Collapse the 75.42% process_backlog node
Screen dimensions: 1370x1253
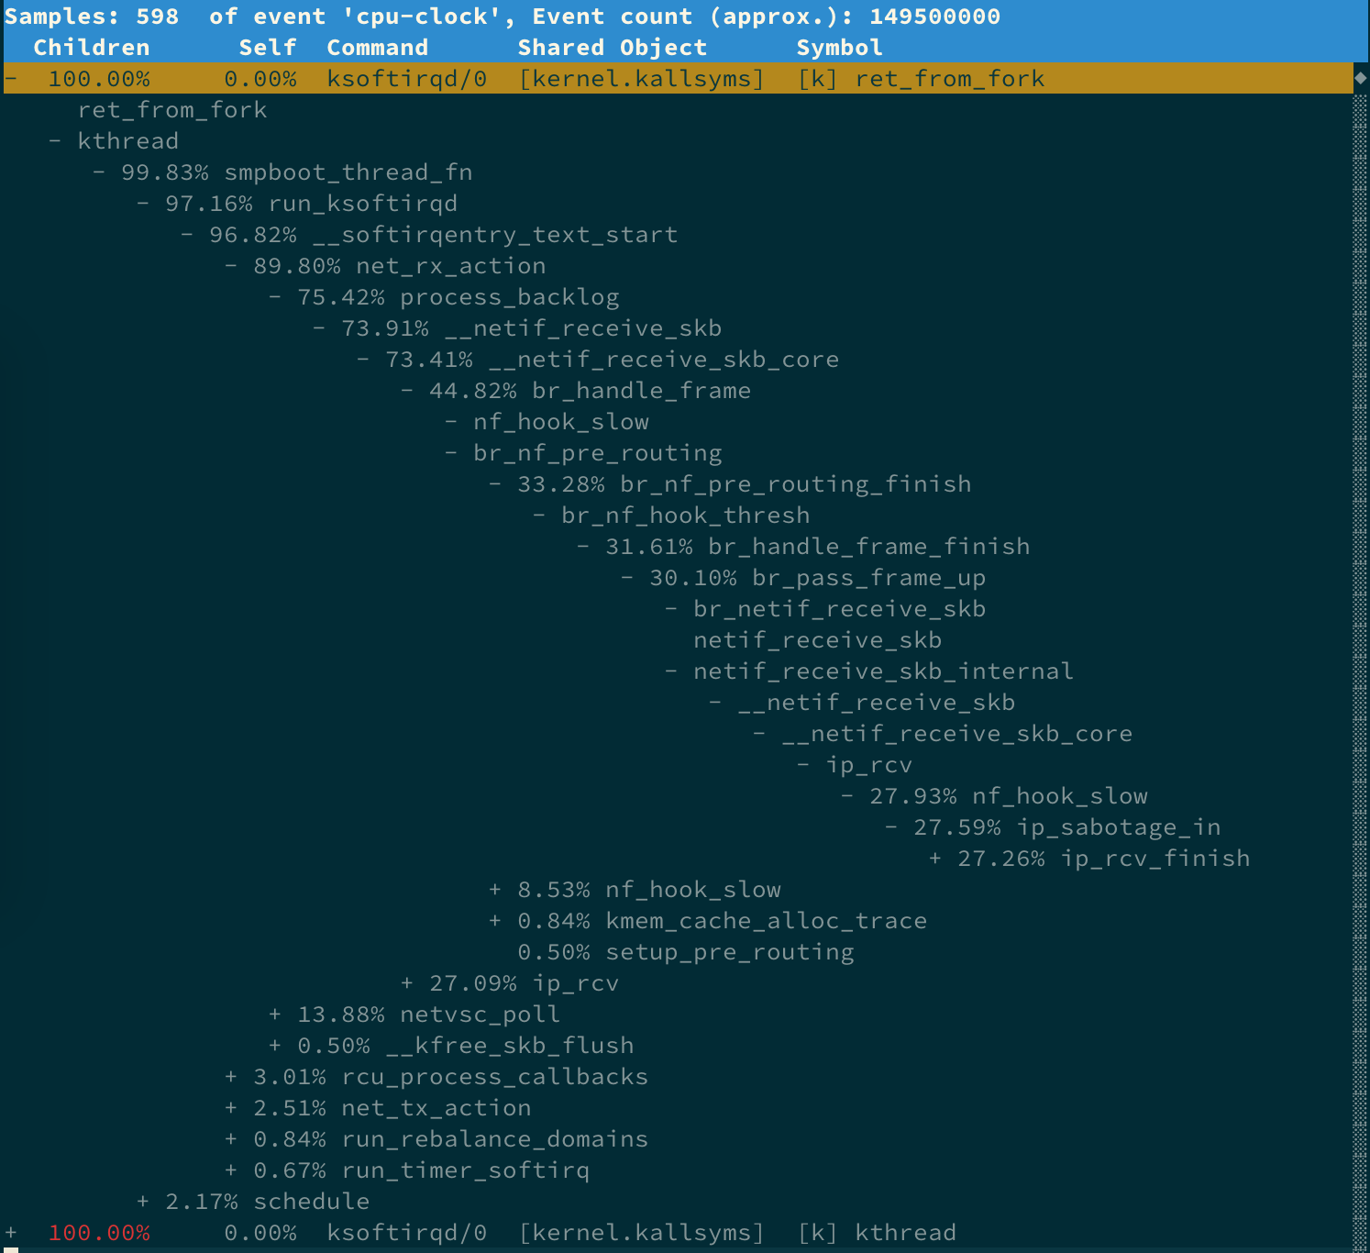274,297
